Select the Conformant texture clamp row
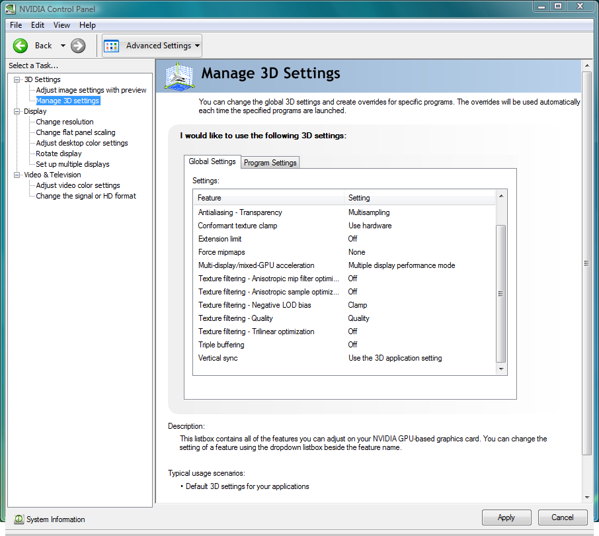The image size is (599, 536). [344, 226]
